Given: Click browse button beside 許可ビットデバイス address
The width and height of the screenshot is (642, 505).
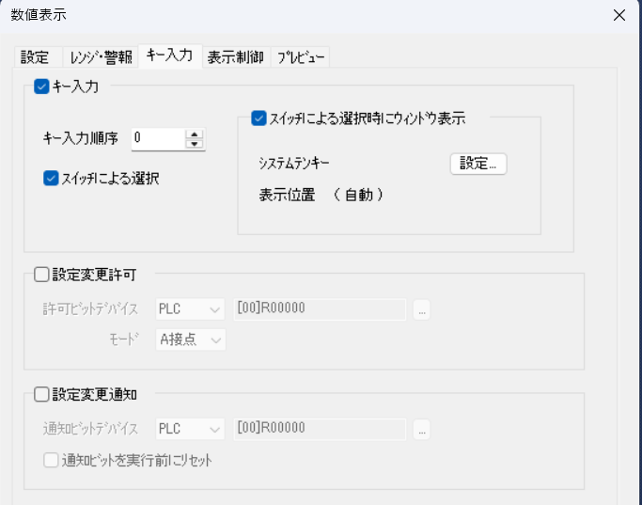Looking at the screenshot, I should [x=422, y=308].
